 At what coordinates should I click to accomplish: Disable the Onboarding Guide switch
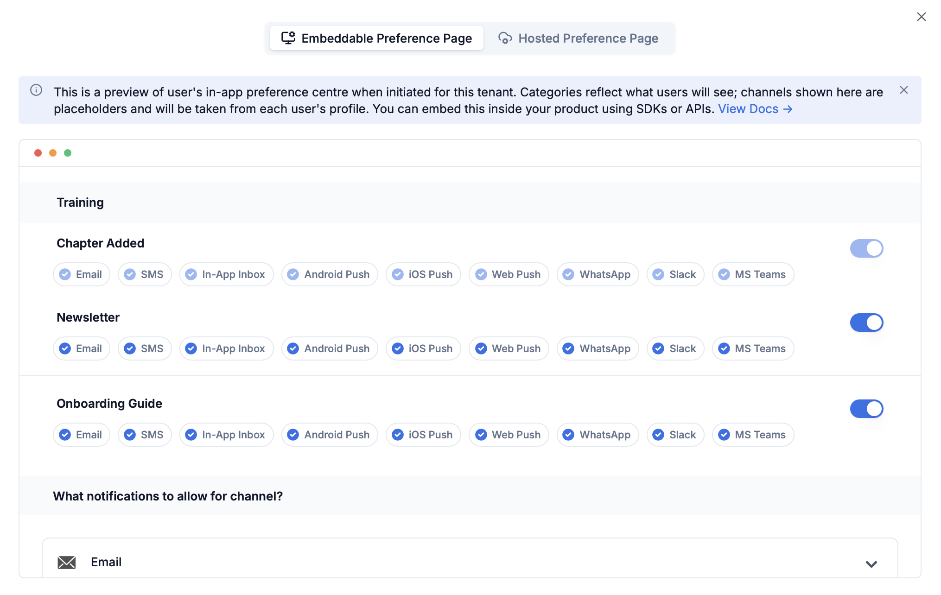(x=866, y=409)
